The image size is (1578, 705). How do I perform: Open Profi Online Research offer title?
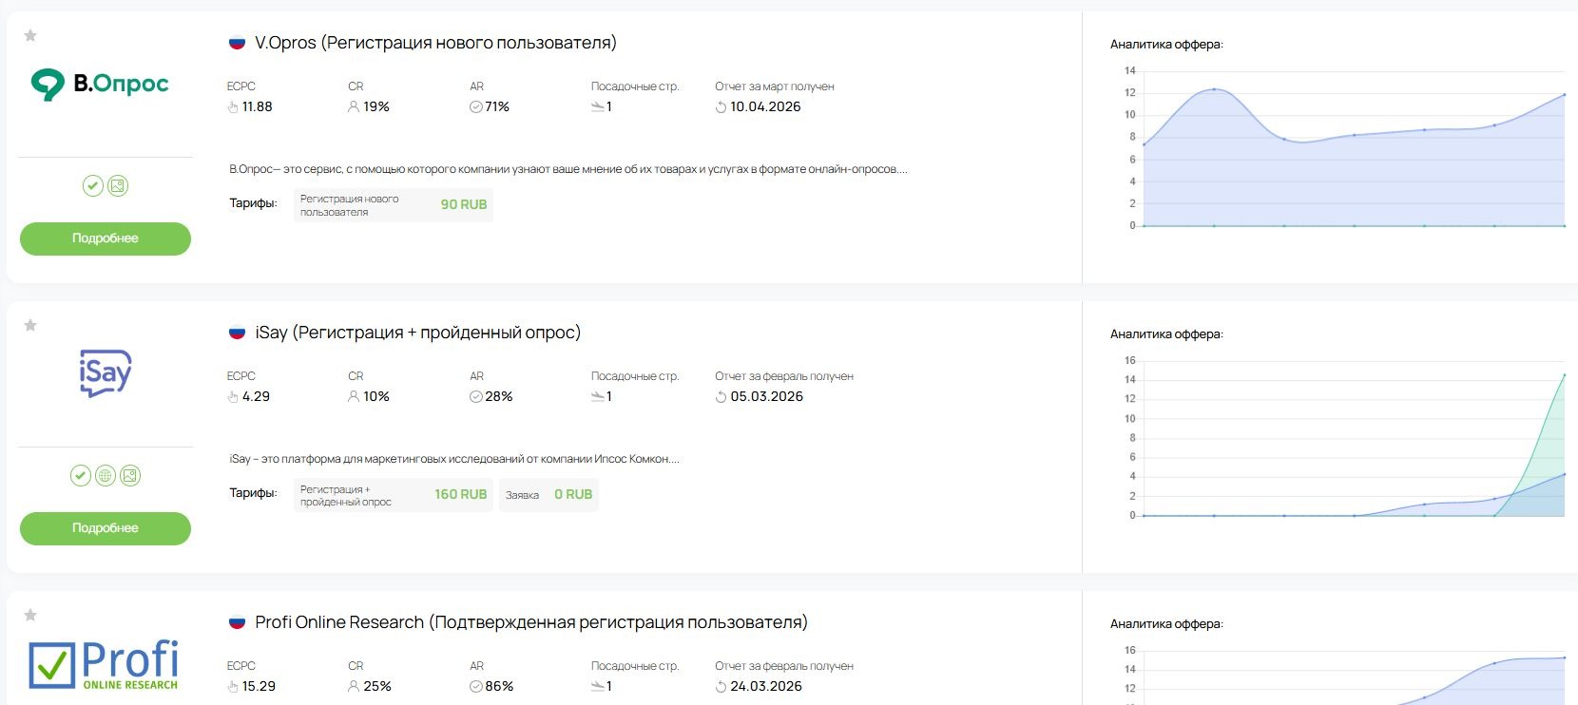(531, 622)
